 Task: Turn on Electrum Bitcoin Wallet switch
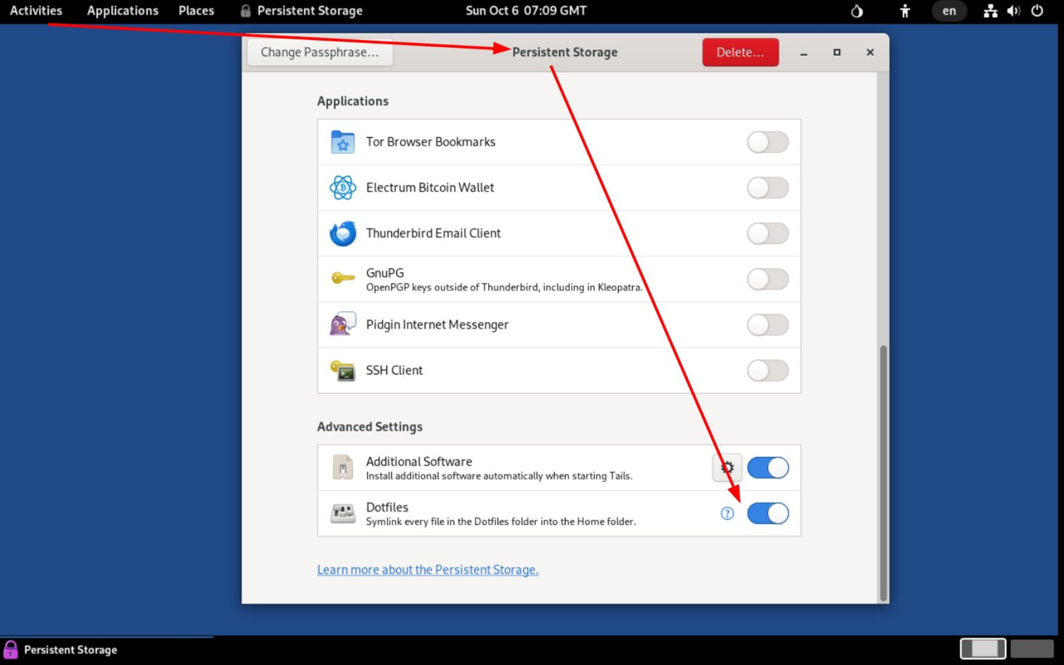(x=767, y=188)
